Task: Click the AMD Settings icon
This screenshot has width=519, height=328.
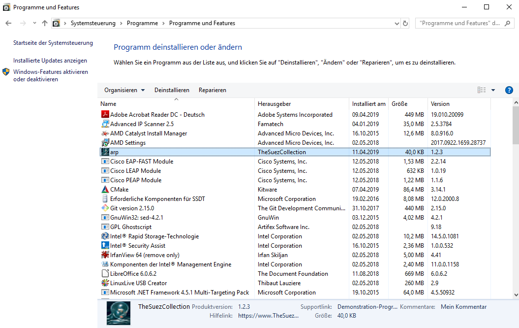Action: coord(105,142)
